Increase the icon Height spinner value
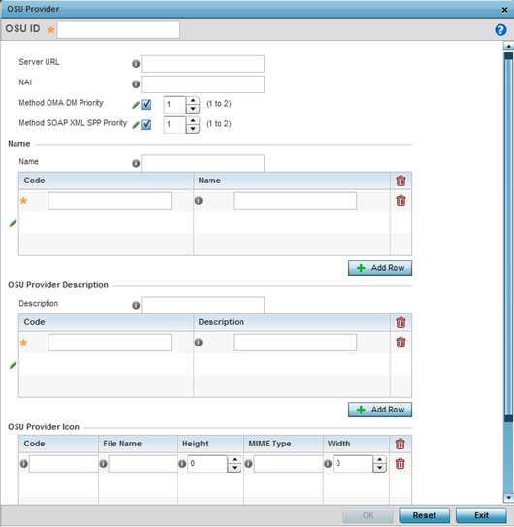The height and width of the screenshot is (527, 514). 235,460
